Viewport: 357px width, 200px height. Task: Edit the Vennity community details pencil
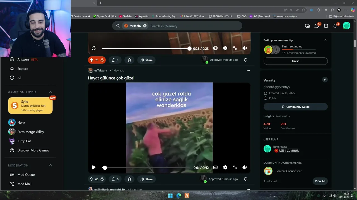(325, 80)
